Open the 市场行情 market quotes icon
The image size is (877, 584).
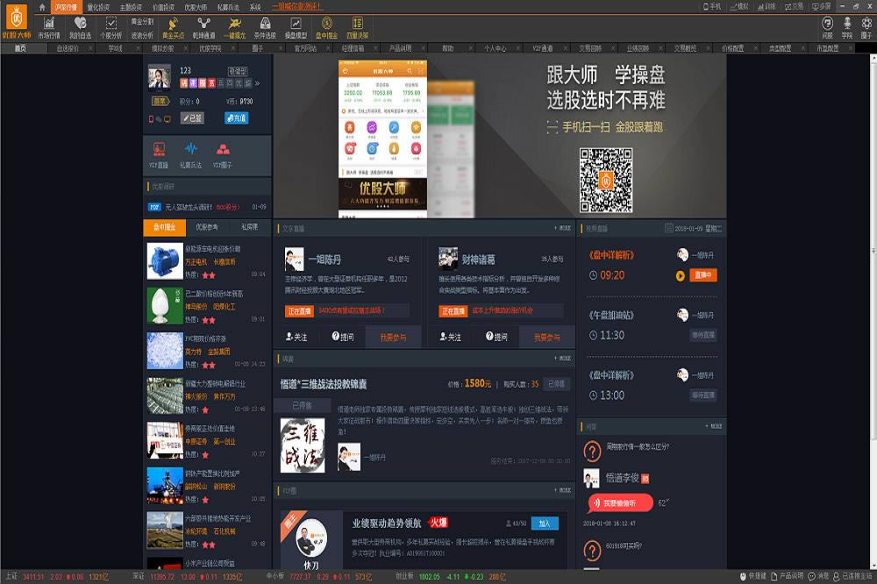click(x=49, y=26)
